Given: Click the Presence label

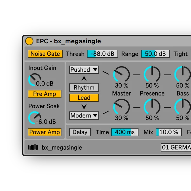Looking at the screenshot, I should [x=152, y=93].
